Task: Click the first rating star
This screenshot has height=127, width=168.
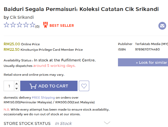Action: click(x=6, y=25)
